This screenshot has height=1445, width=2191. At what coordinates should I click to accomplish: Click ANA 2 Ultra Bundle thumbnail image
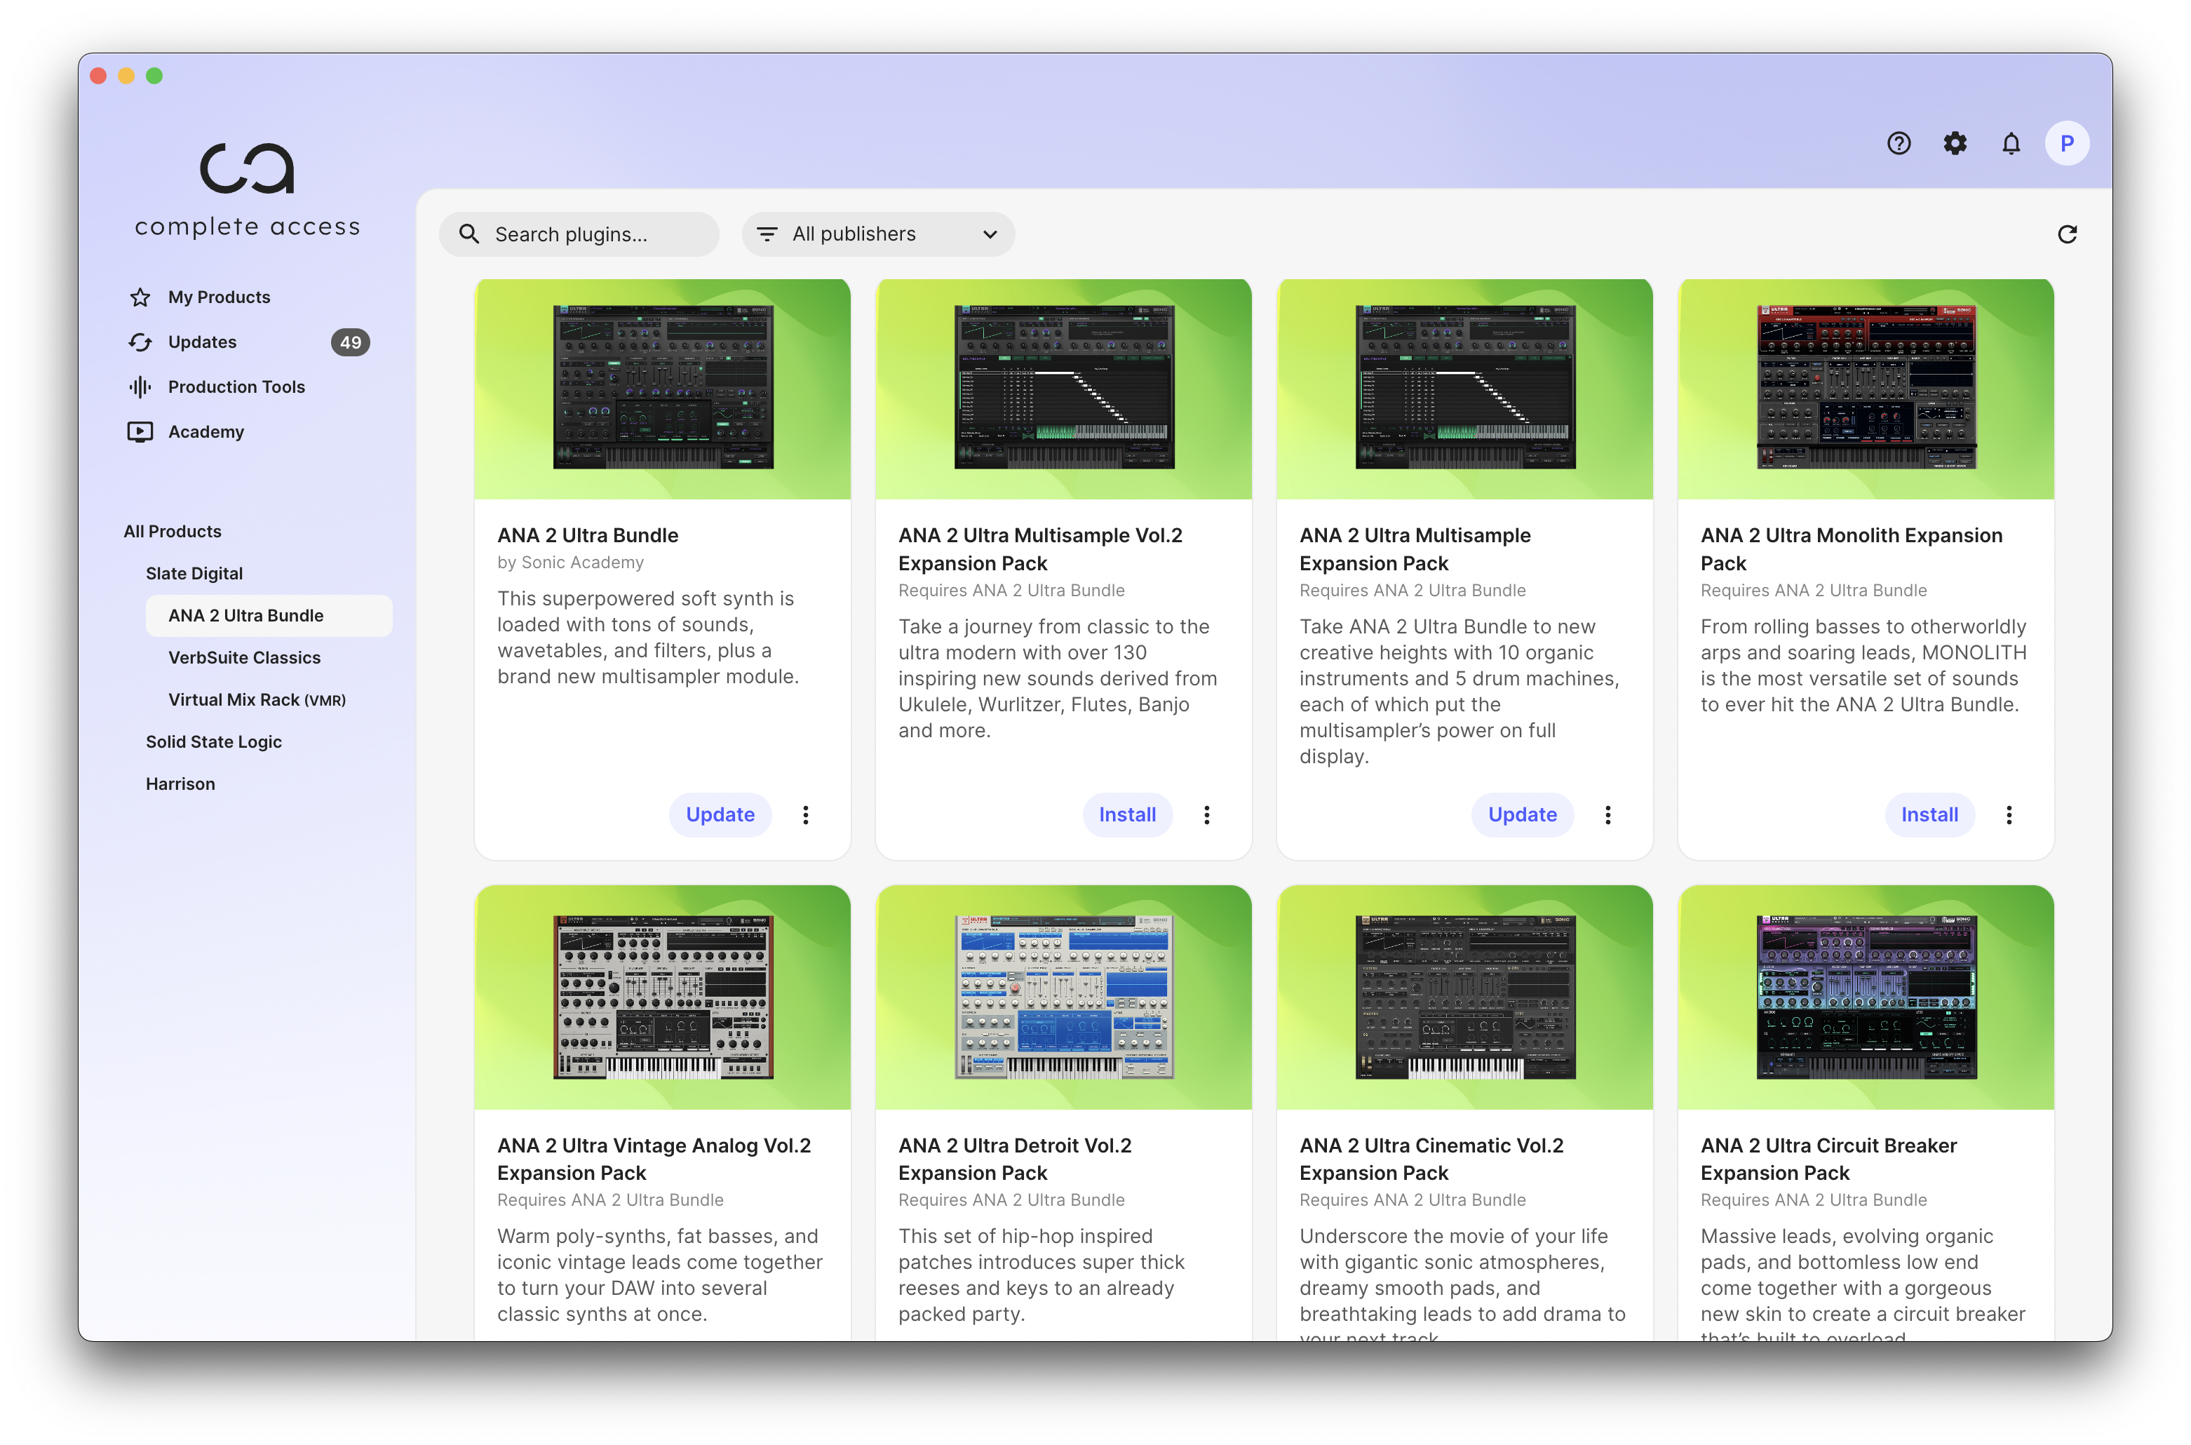coord(663,388)
